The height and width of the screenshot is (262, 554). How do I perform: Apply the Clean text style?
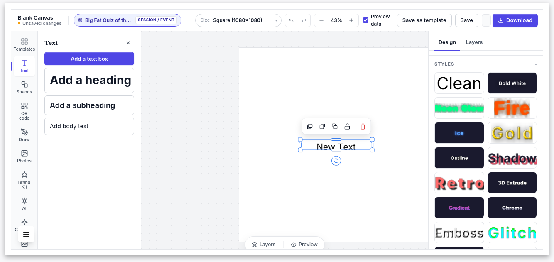(x=459, y=83)
